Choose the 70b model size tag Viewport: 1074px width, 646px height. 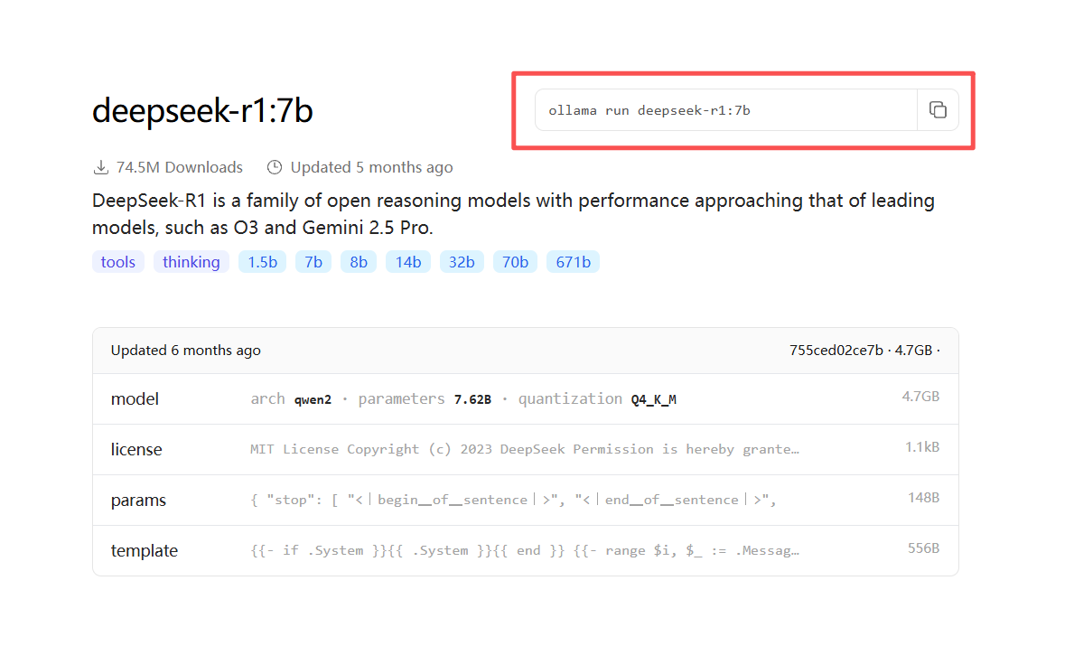coord(515,262)
